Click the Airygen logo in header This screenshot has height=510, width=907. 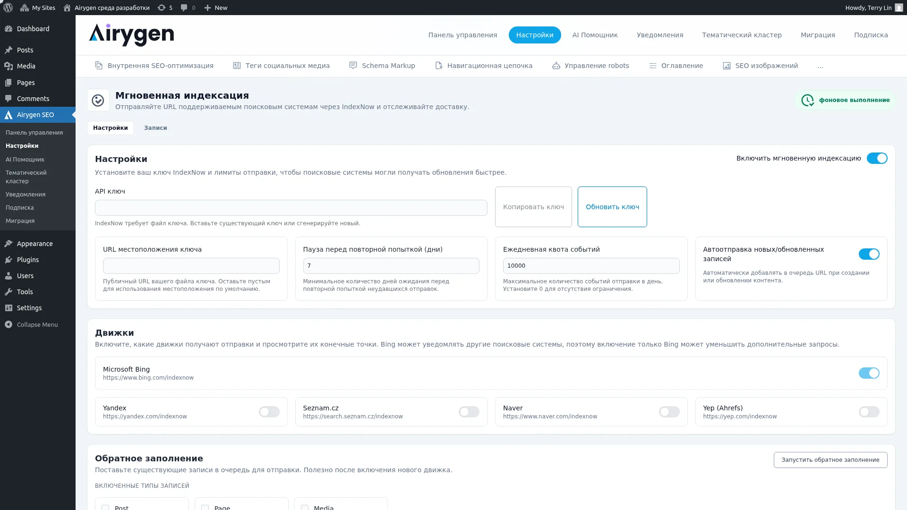pyautogui.click(x=131, y=35)
